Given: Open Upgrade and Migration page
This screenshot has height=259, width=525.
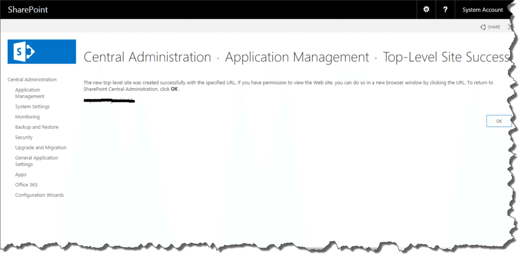Looking at the screenshot, I should [x=41, y=147].
